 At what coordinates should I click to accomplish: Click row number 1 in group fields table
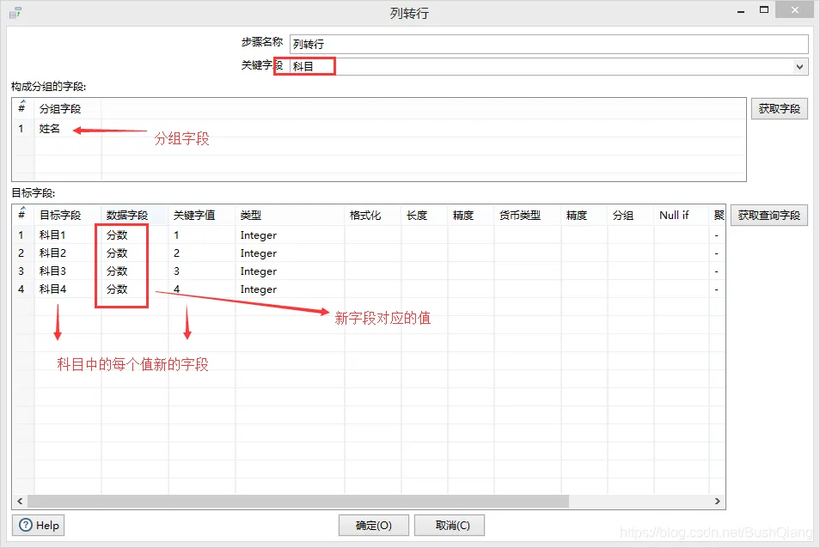[21, 129]
